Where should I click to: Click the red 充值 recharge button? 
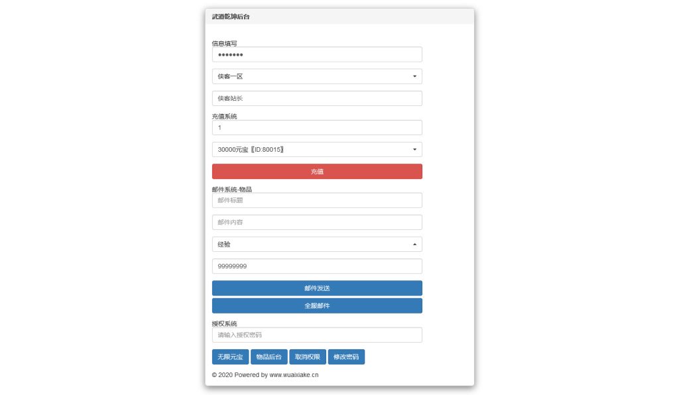316,171
